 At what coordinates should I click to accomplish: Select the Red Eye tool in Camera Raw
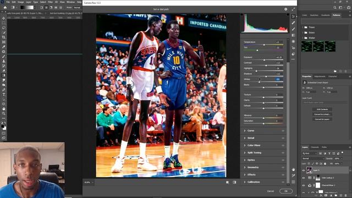(x=293, y=48)
